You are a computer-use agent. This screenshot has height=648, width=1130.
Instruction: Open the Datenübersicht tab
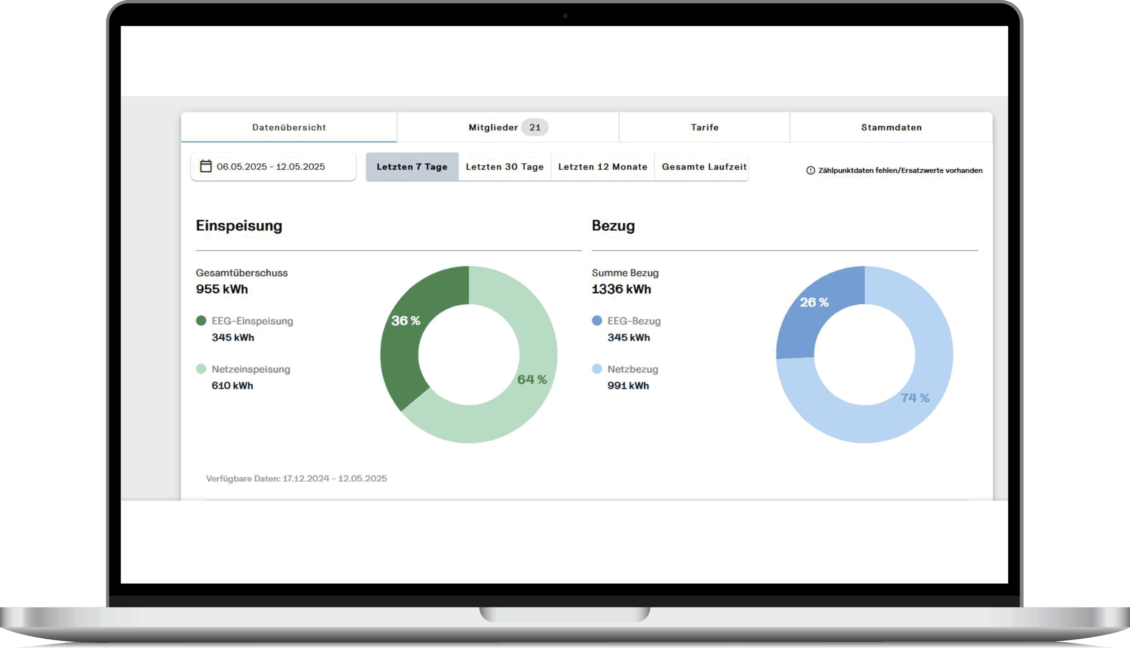[289, 127]
